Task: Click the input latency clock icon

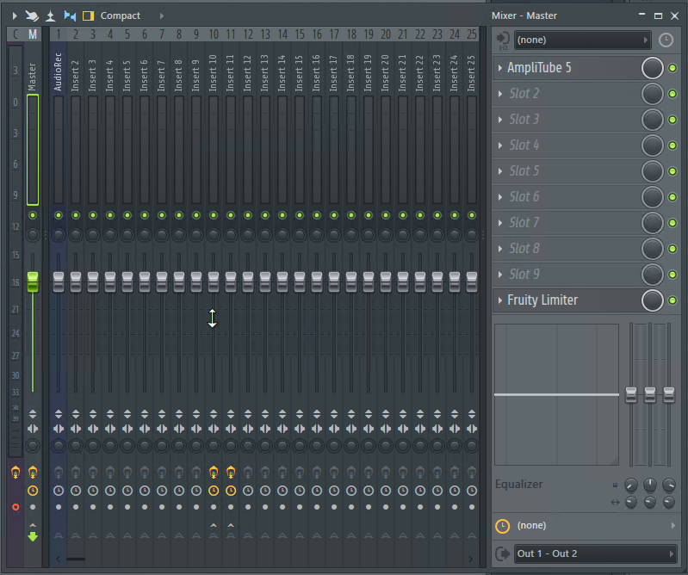Action: 666,40
